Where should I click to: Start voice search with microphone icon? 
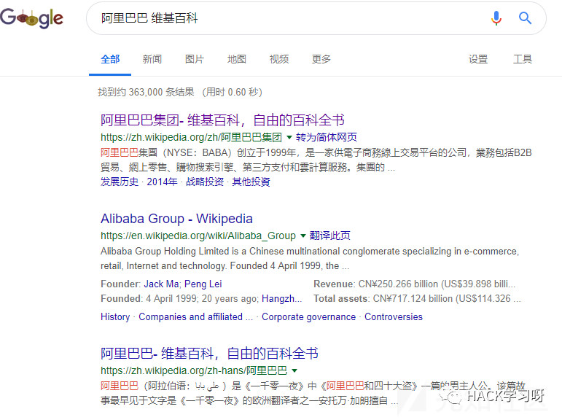tap(496, 18)
